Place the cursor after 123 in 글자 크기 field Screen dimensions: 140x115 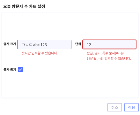(47, 45)
